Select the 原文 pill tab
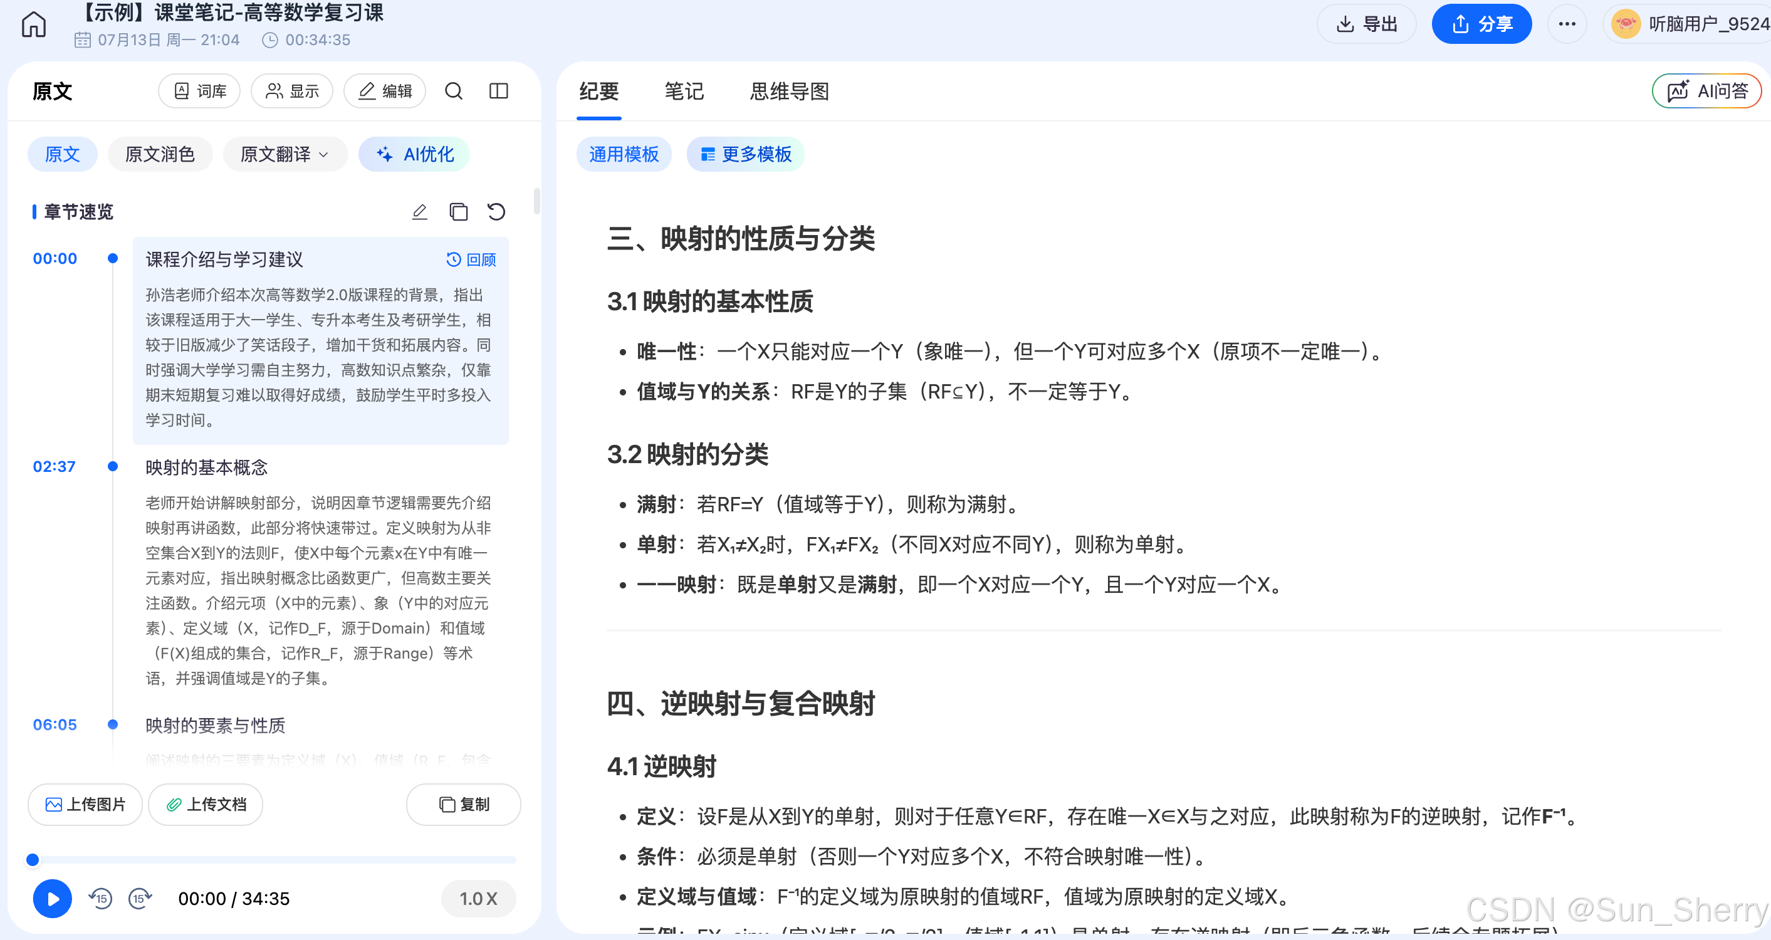1771x940 pixels. coord(63,154)
